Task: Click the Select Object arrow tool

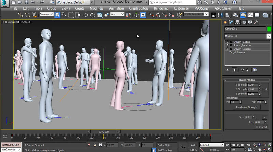Action: [x=57, y=15]
